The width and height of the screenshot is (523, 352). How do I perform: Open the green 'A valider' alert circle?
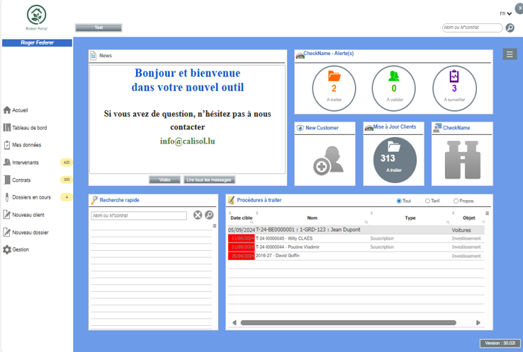[x=394, y=83]
